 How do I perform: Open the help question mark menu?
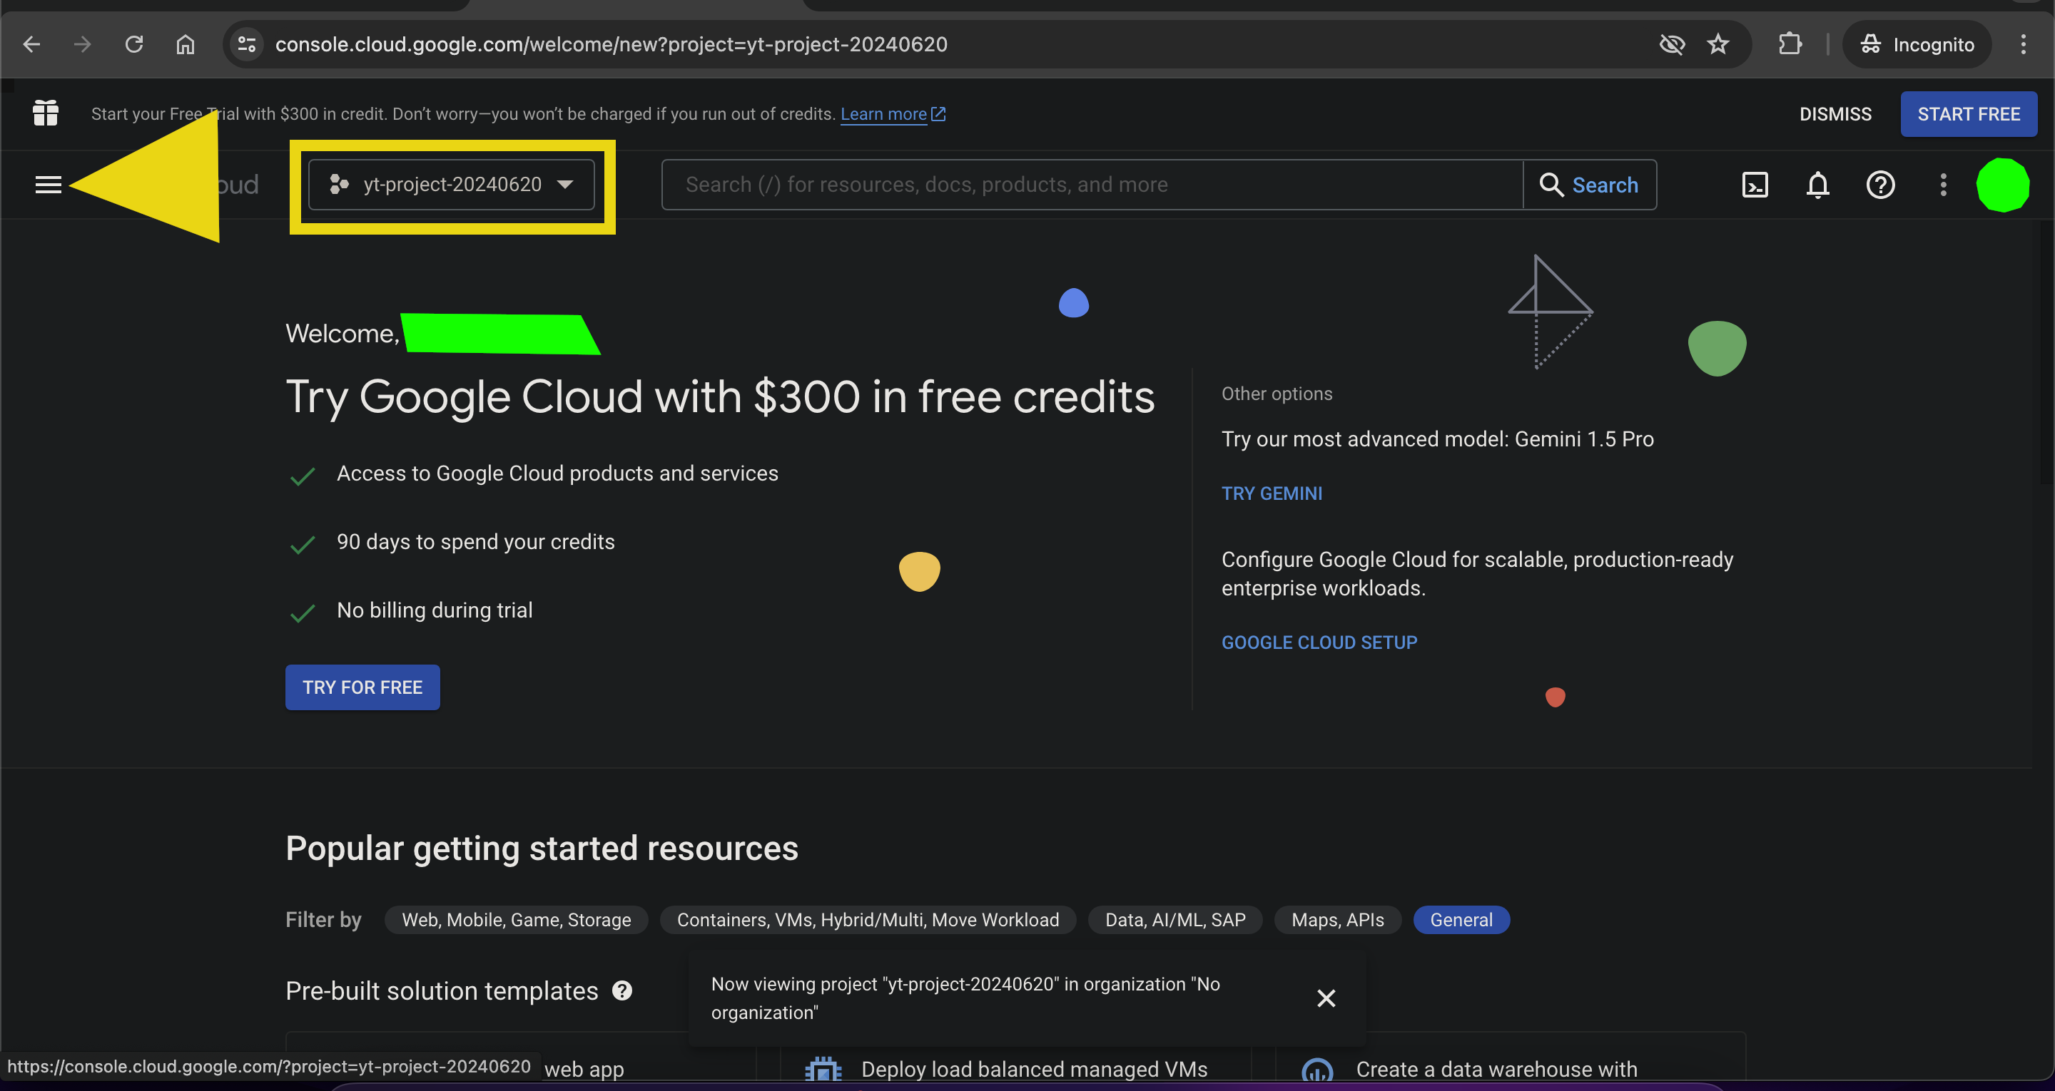(x=1880, y=185)
